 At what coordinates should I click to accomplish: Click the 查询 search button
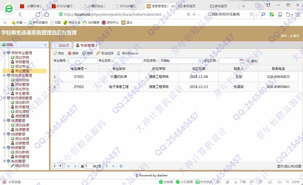(251, 61)
